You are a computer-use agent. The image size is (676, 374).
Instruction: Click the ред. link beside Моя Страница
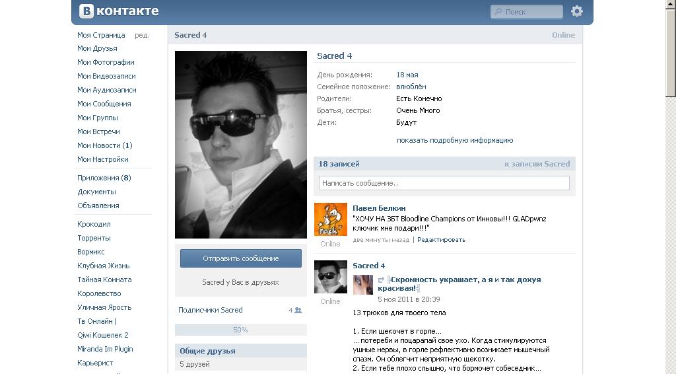click(x=142, y=35)
